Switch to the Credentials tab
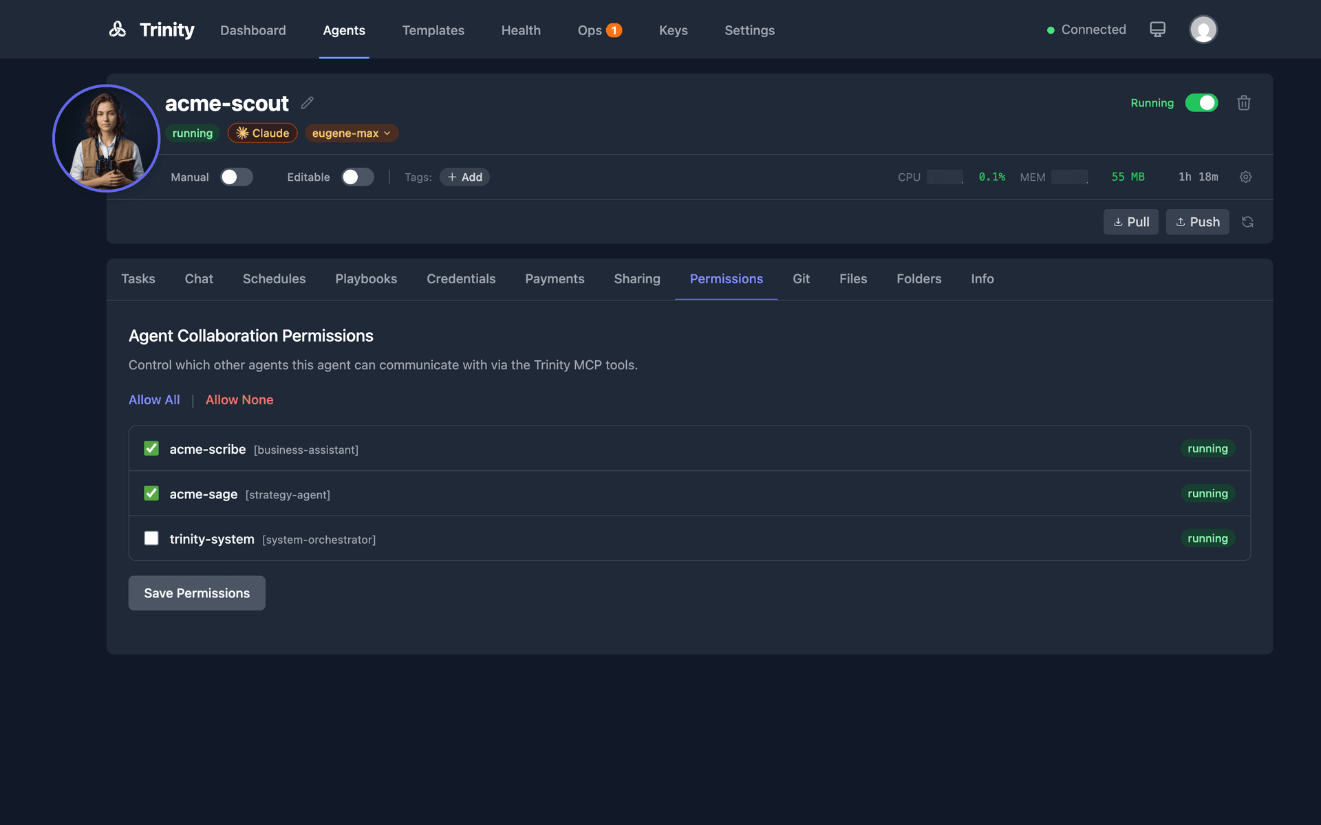 pos(461,279)
